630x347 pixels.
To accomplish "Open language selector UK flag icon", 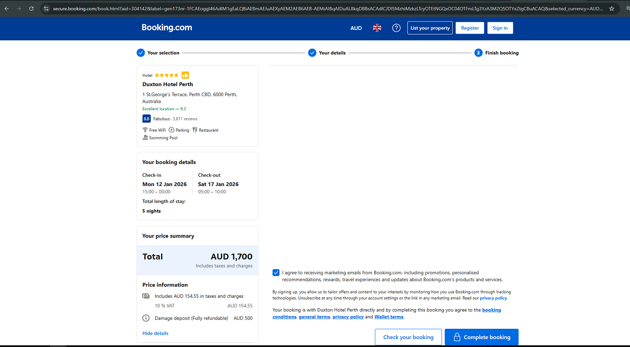I will pyautogui.click(x=377, y=28).
